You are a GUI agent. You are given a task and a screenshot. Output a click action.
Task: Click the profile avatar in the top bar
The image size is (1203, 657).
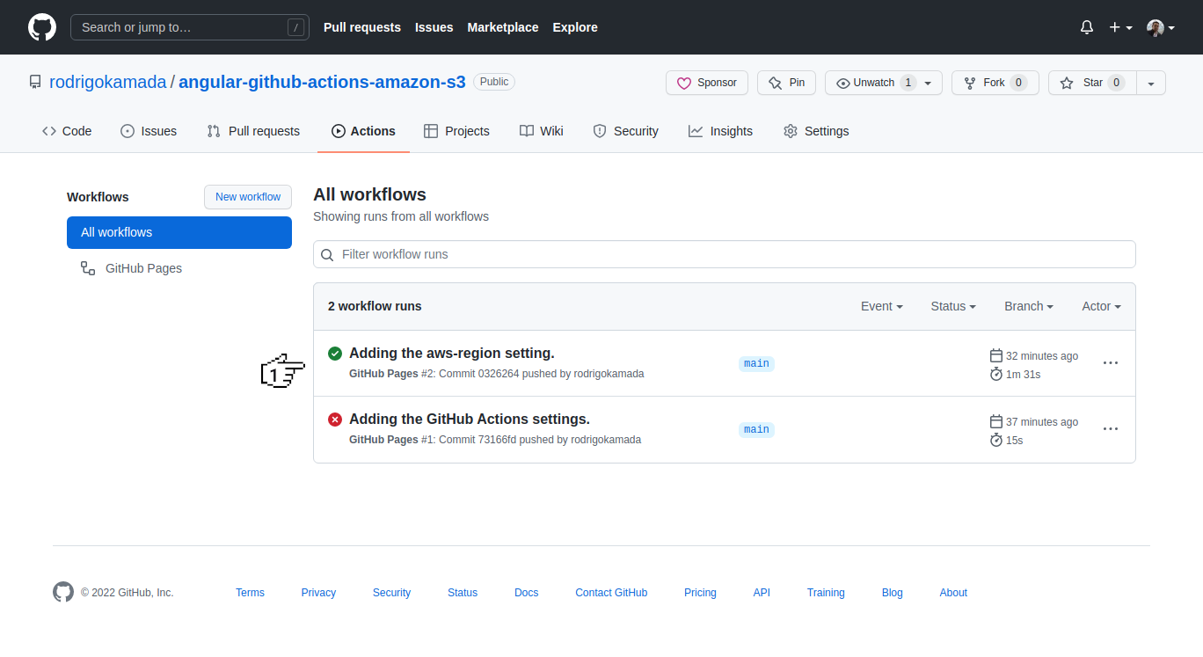[1155, 27]
